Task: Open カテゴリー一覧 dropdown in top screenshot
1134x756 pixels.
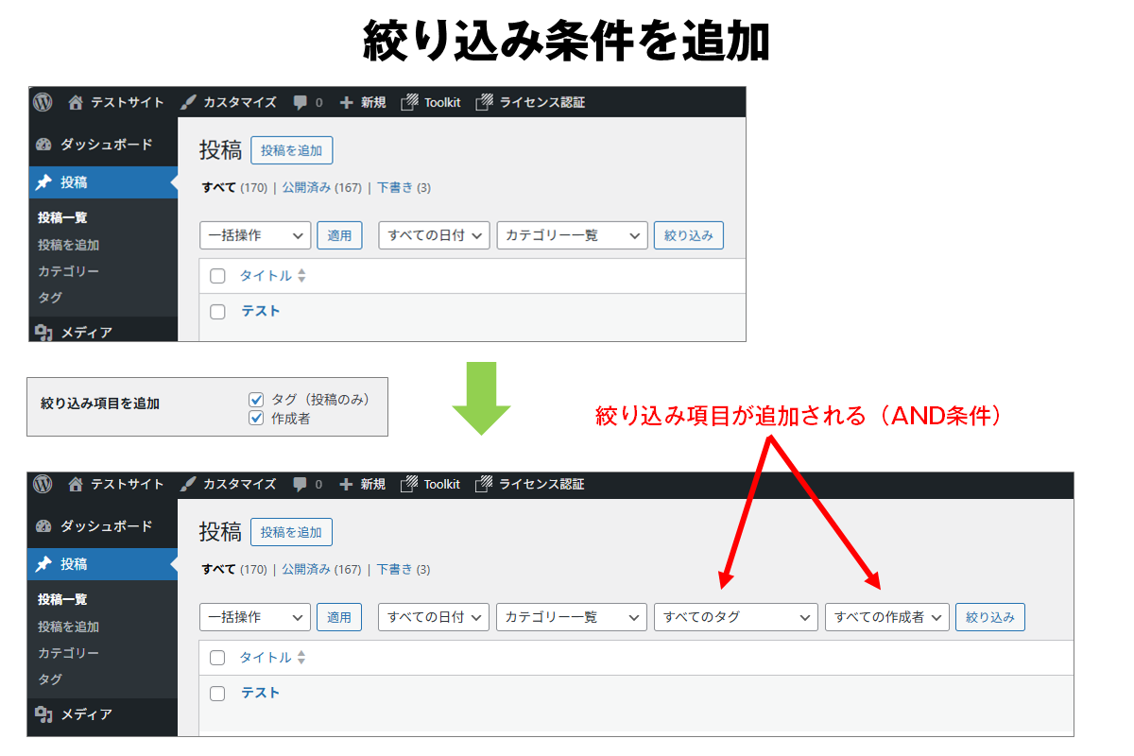Action: [x=573, y=235]
